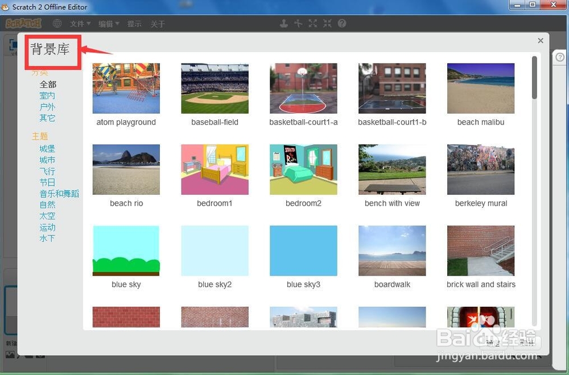Select the beach rio backdrop

126,169
